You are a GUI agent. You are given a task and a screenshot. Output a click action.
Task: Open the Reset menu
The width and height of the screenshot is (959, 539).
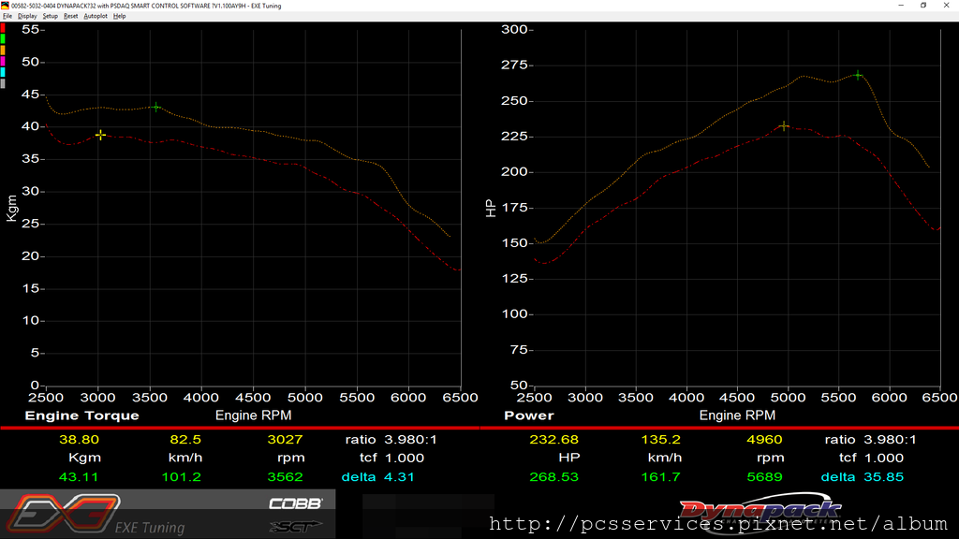pyautogui.click(x=71, y=17)
